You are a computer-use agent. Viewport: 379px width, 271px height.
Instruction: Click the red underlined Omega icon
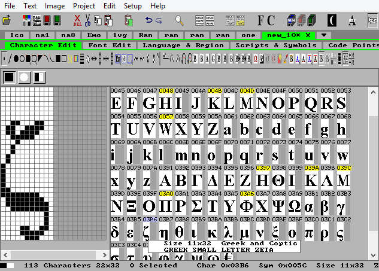coord(256,59)
